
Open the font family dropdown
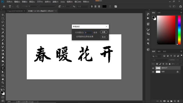[x=29, y=6]
